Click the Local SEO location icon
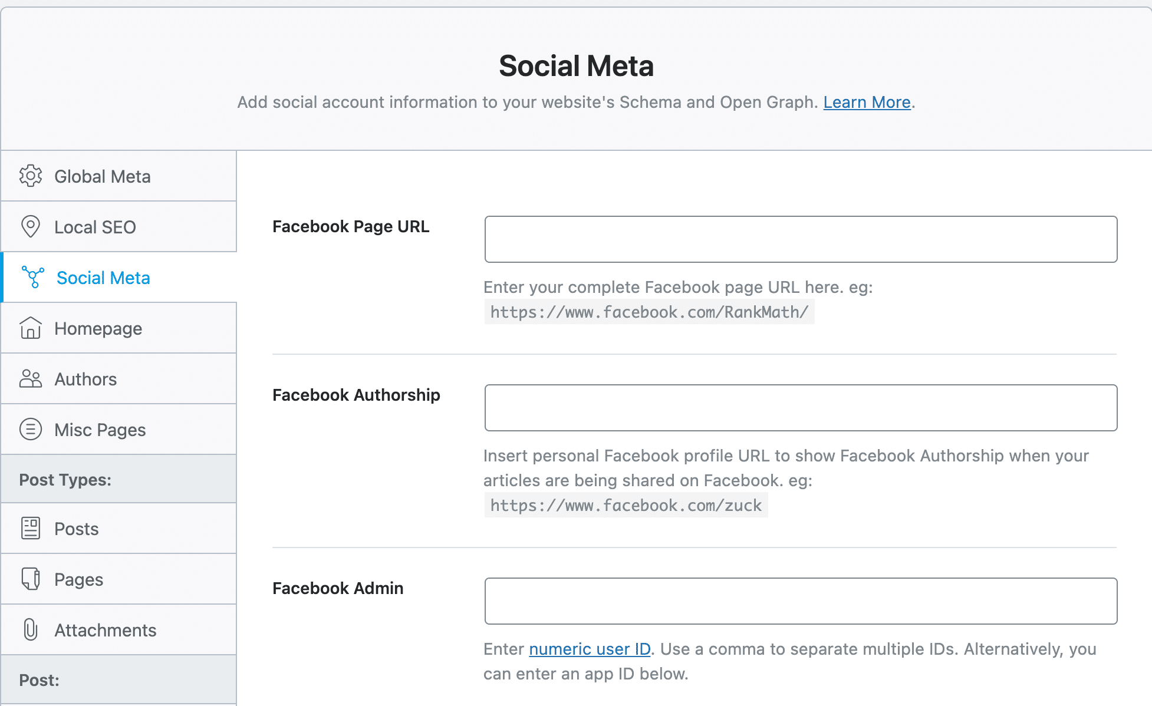Viewport: 1152px width, 706px height. click(x=29, y=226)
